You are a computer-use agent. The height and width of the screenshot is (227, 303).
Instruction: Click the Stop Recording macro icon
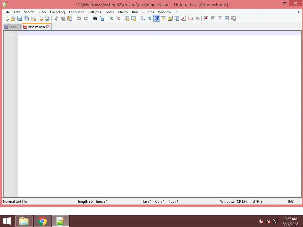[213, 18]
